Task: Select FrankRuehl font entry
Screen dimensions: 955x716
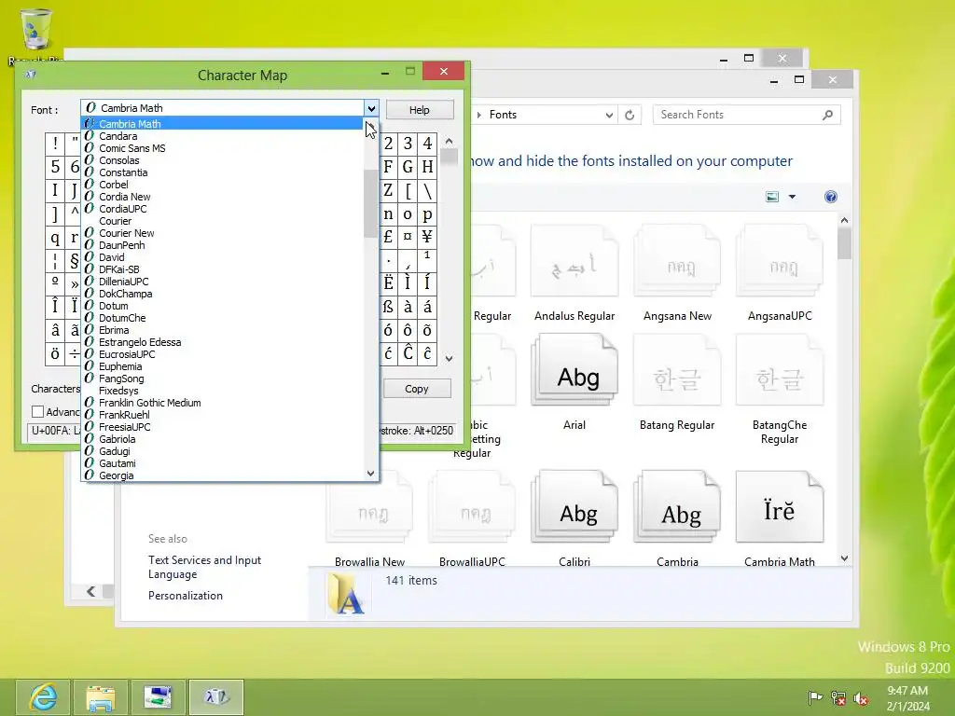Action: [223, 415]
